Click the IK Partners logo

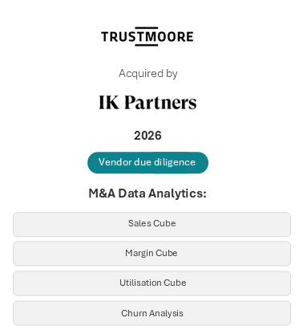coord(147,102)
